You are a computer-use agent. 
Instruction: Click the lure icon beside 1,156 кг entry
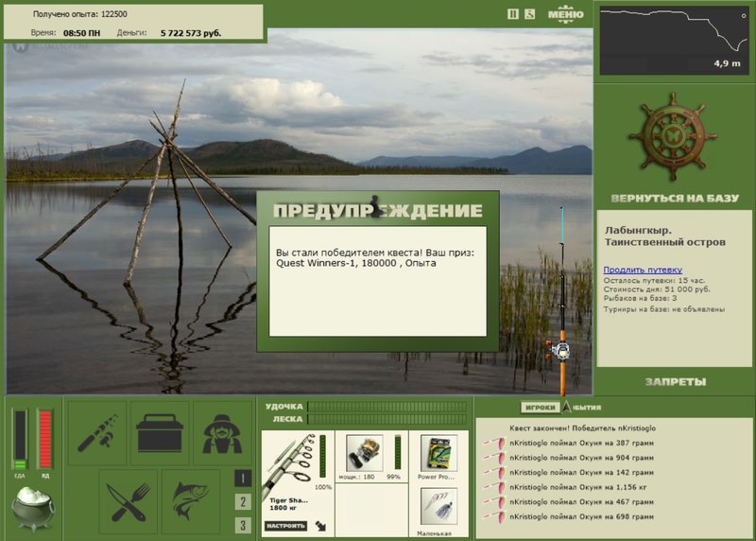tap(495, 487)
